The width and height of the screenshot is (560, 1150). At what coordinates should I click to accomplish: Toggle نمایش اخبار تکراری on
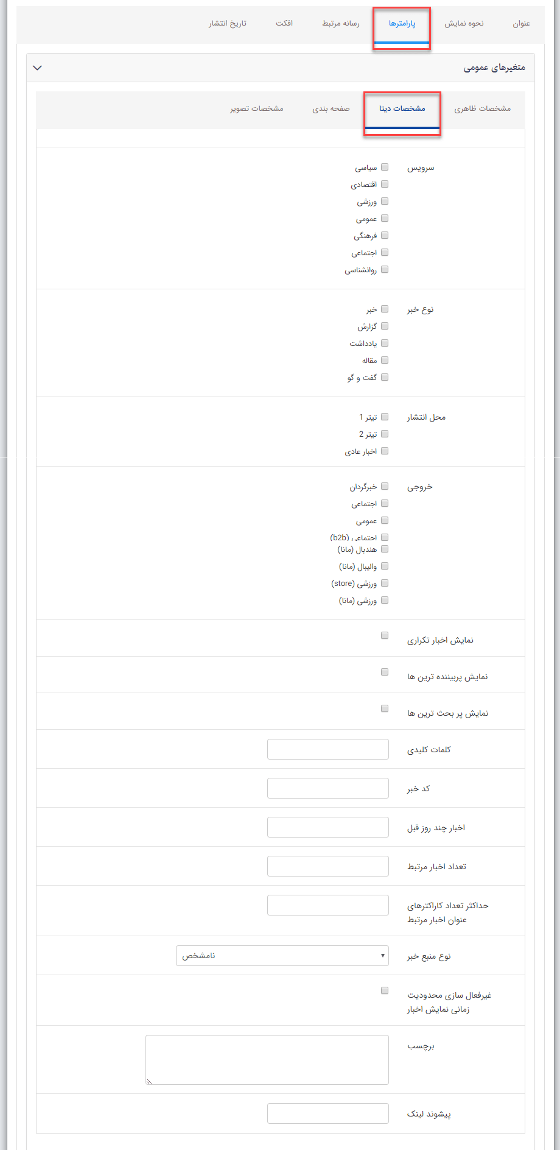[384, 635]
